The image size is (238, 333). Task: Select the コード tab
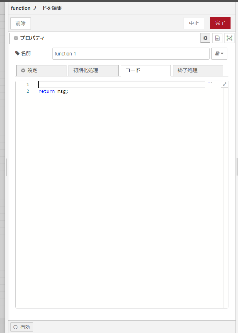146,70
